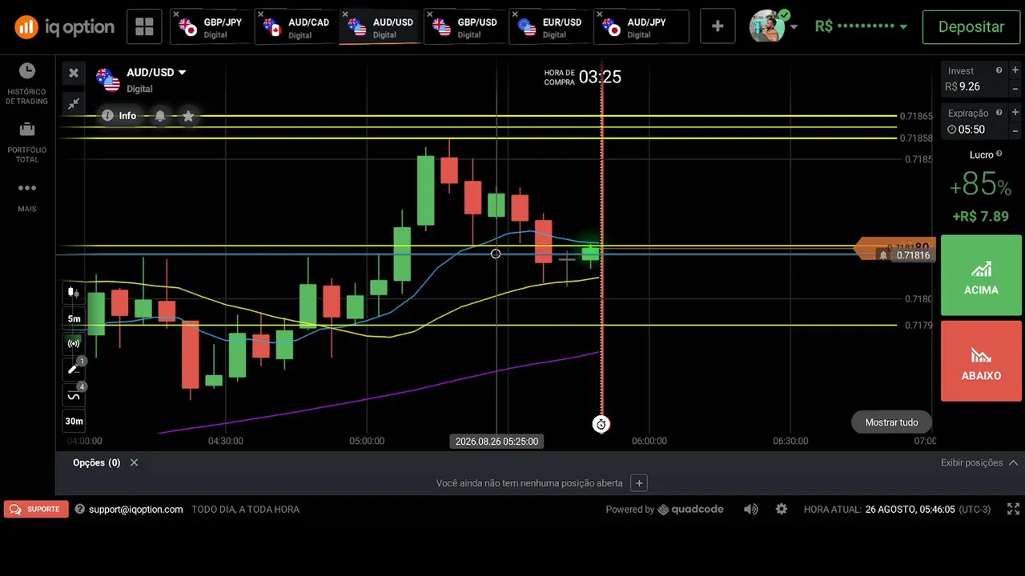
Task: Toggle fullscreen mode icon
Action: tap(1013, 509)
